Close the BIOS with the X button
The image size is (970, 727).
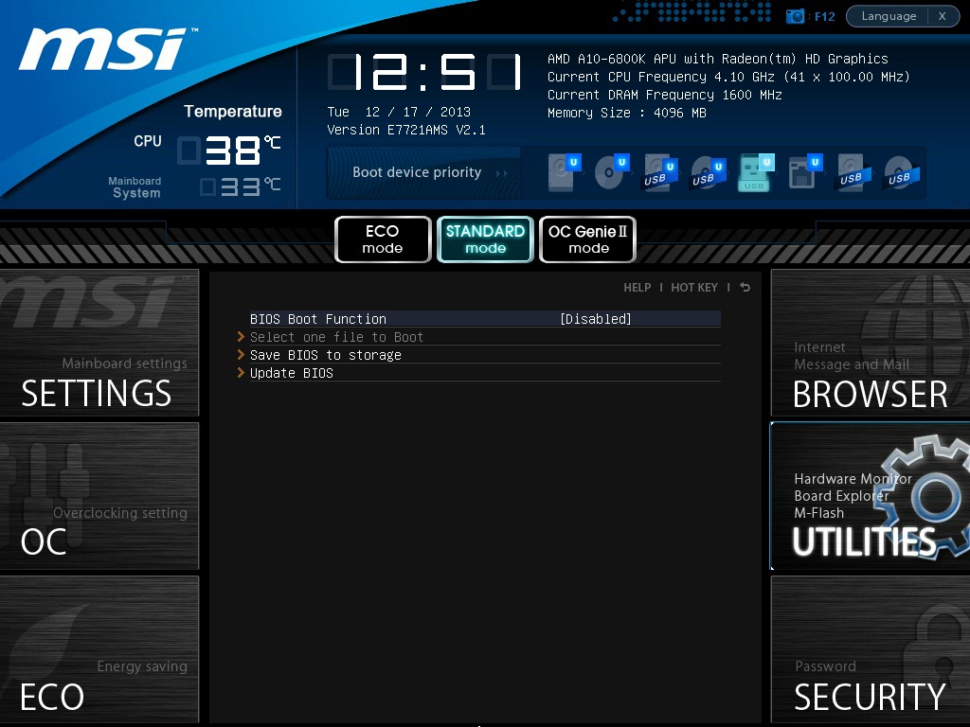943,16
